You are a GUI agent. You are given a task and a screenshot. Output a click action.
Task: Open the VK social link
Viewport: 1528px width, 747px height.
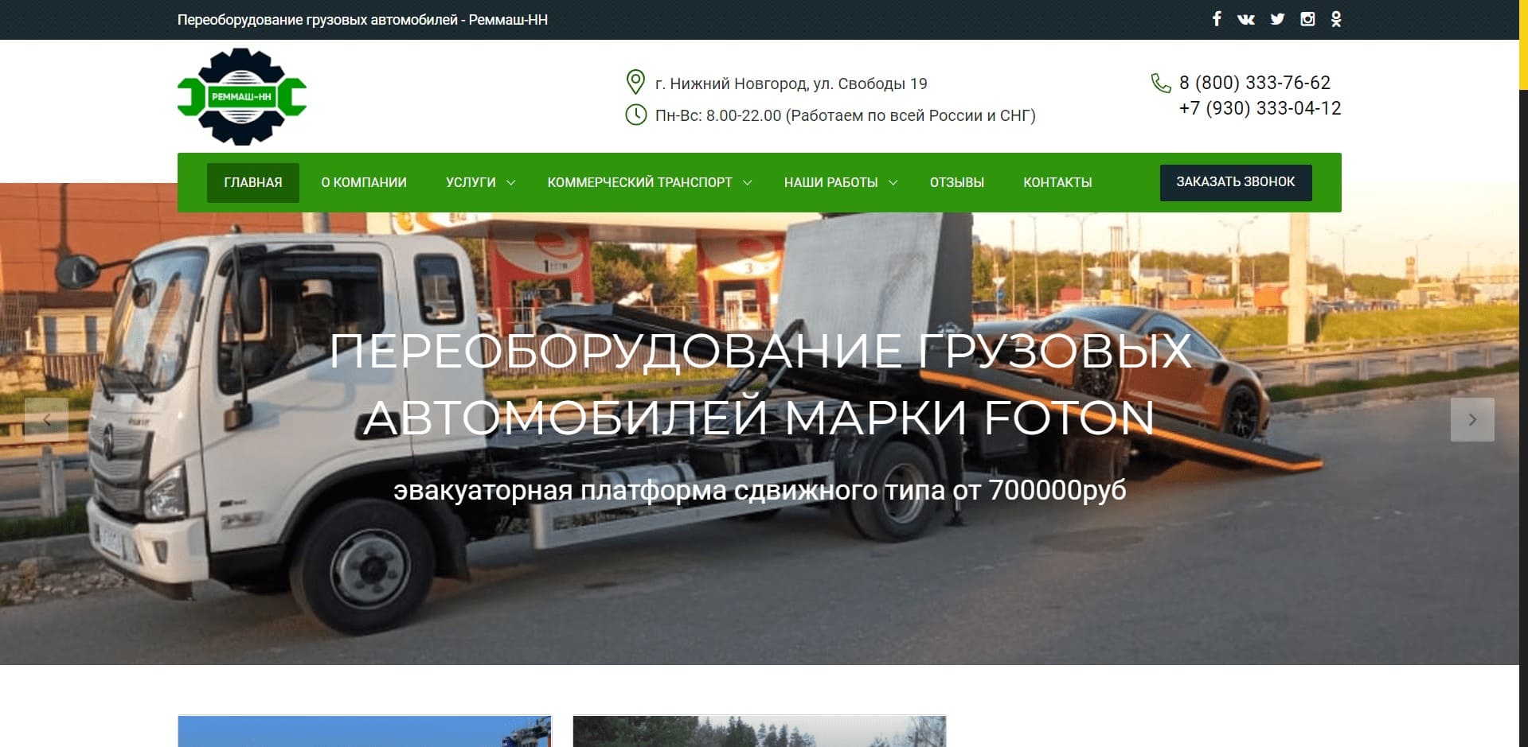(1246, 19)
